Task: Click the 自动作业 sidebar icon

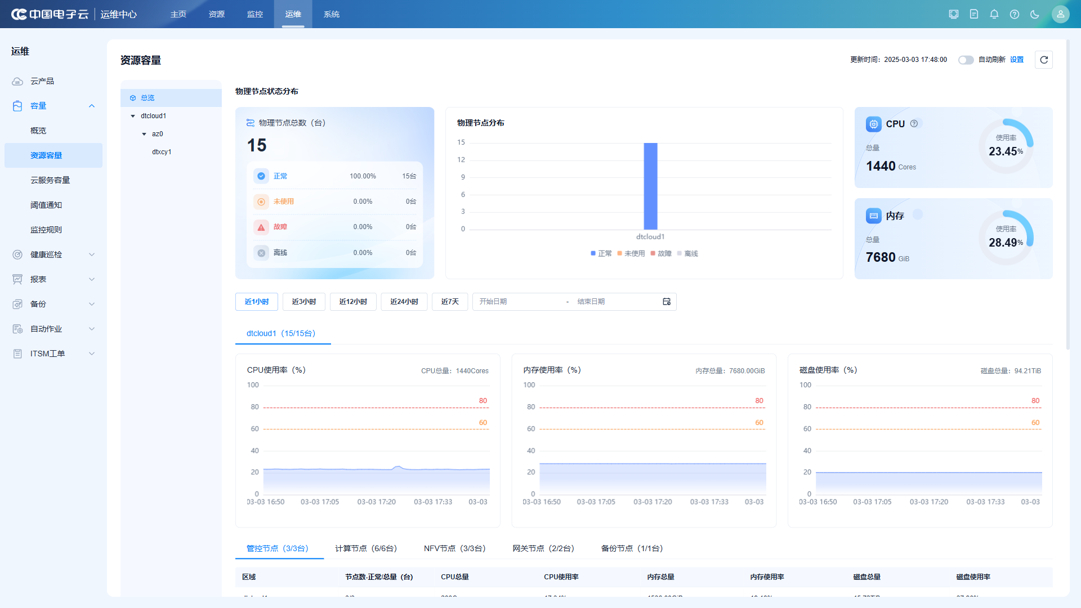Action: (17, 329)
